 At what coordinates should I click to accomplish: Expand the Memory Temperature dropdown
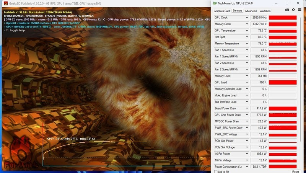pos(247,44)
